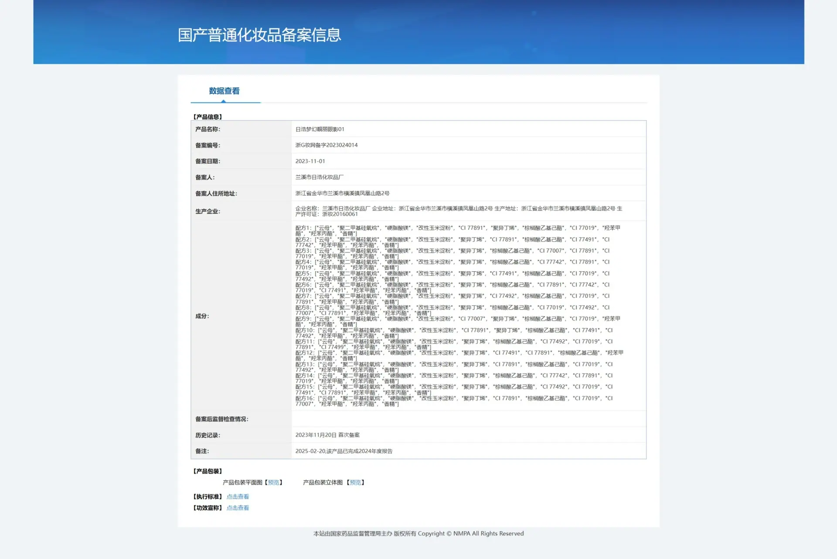
Task: Click the product name value 日浩梦幻靓丽眼影01
Action: pyautogui.click(x=320, y=129)
